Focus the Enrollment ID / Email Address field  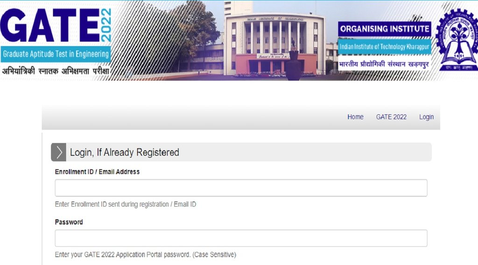click(241, 188)
